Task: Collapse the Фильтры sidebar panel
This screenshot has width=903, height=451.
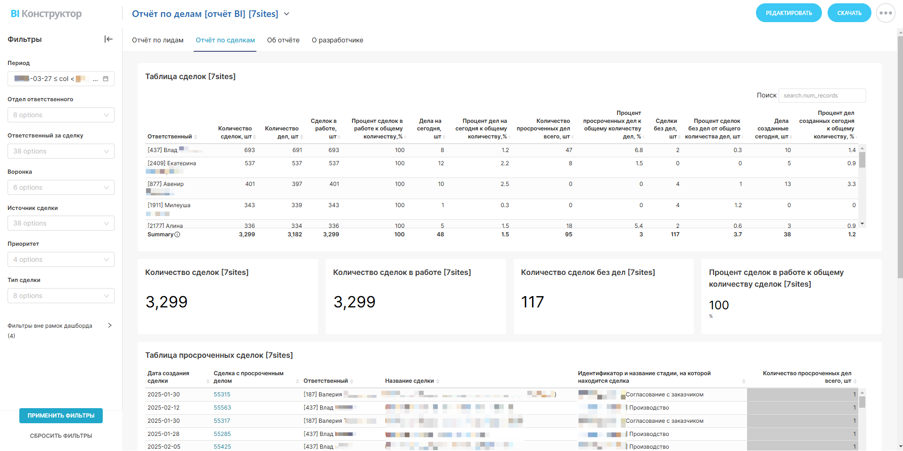Action: coord(108,39)
